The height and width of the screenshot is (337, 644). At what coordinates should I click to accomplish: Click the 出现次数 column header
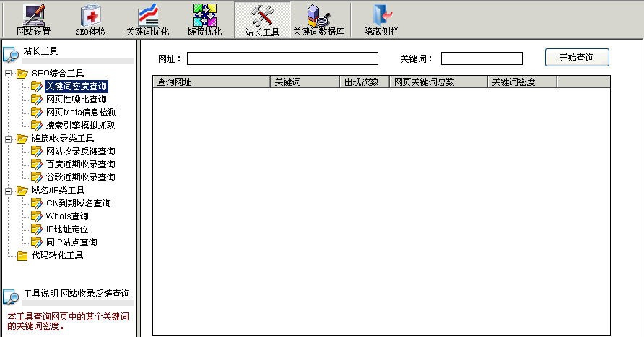[365, 82]
